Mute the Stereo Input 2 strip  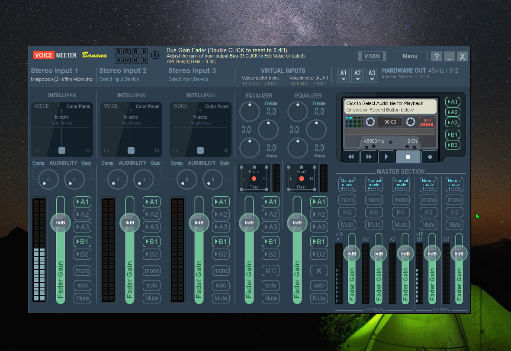(151, 298)
